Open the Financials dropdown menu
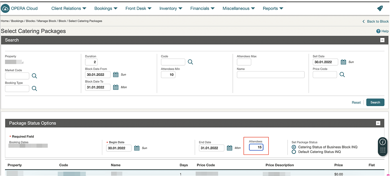 [202, 8]
